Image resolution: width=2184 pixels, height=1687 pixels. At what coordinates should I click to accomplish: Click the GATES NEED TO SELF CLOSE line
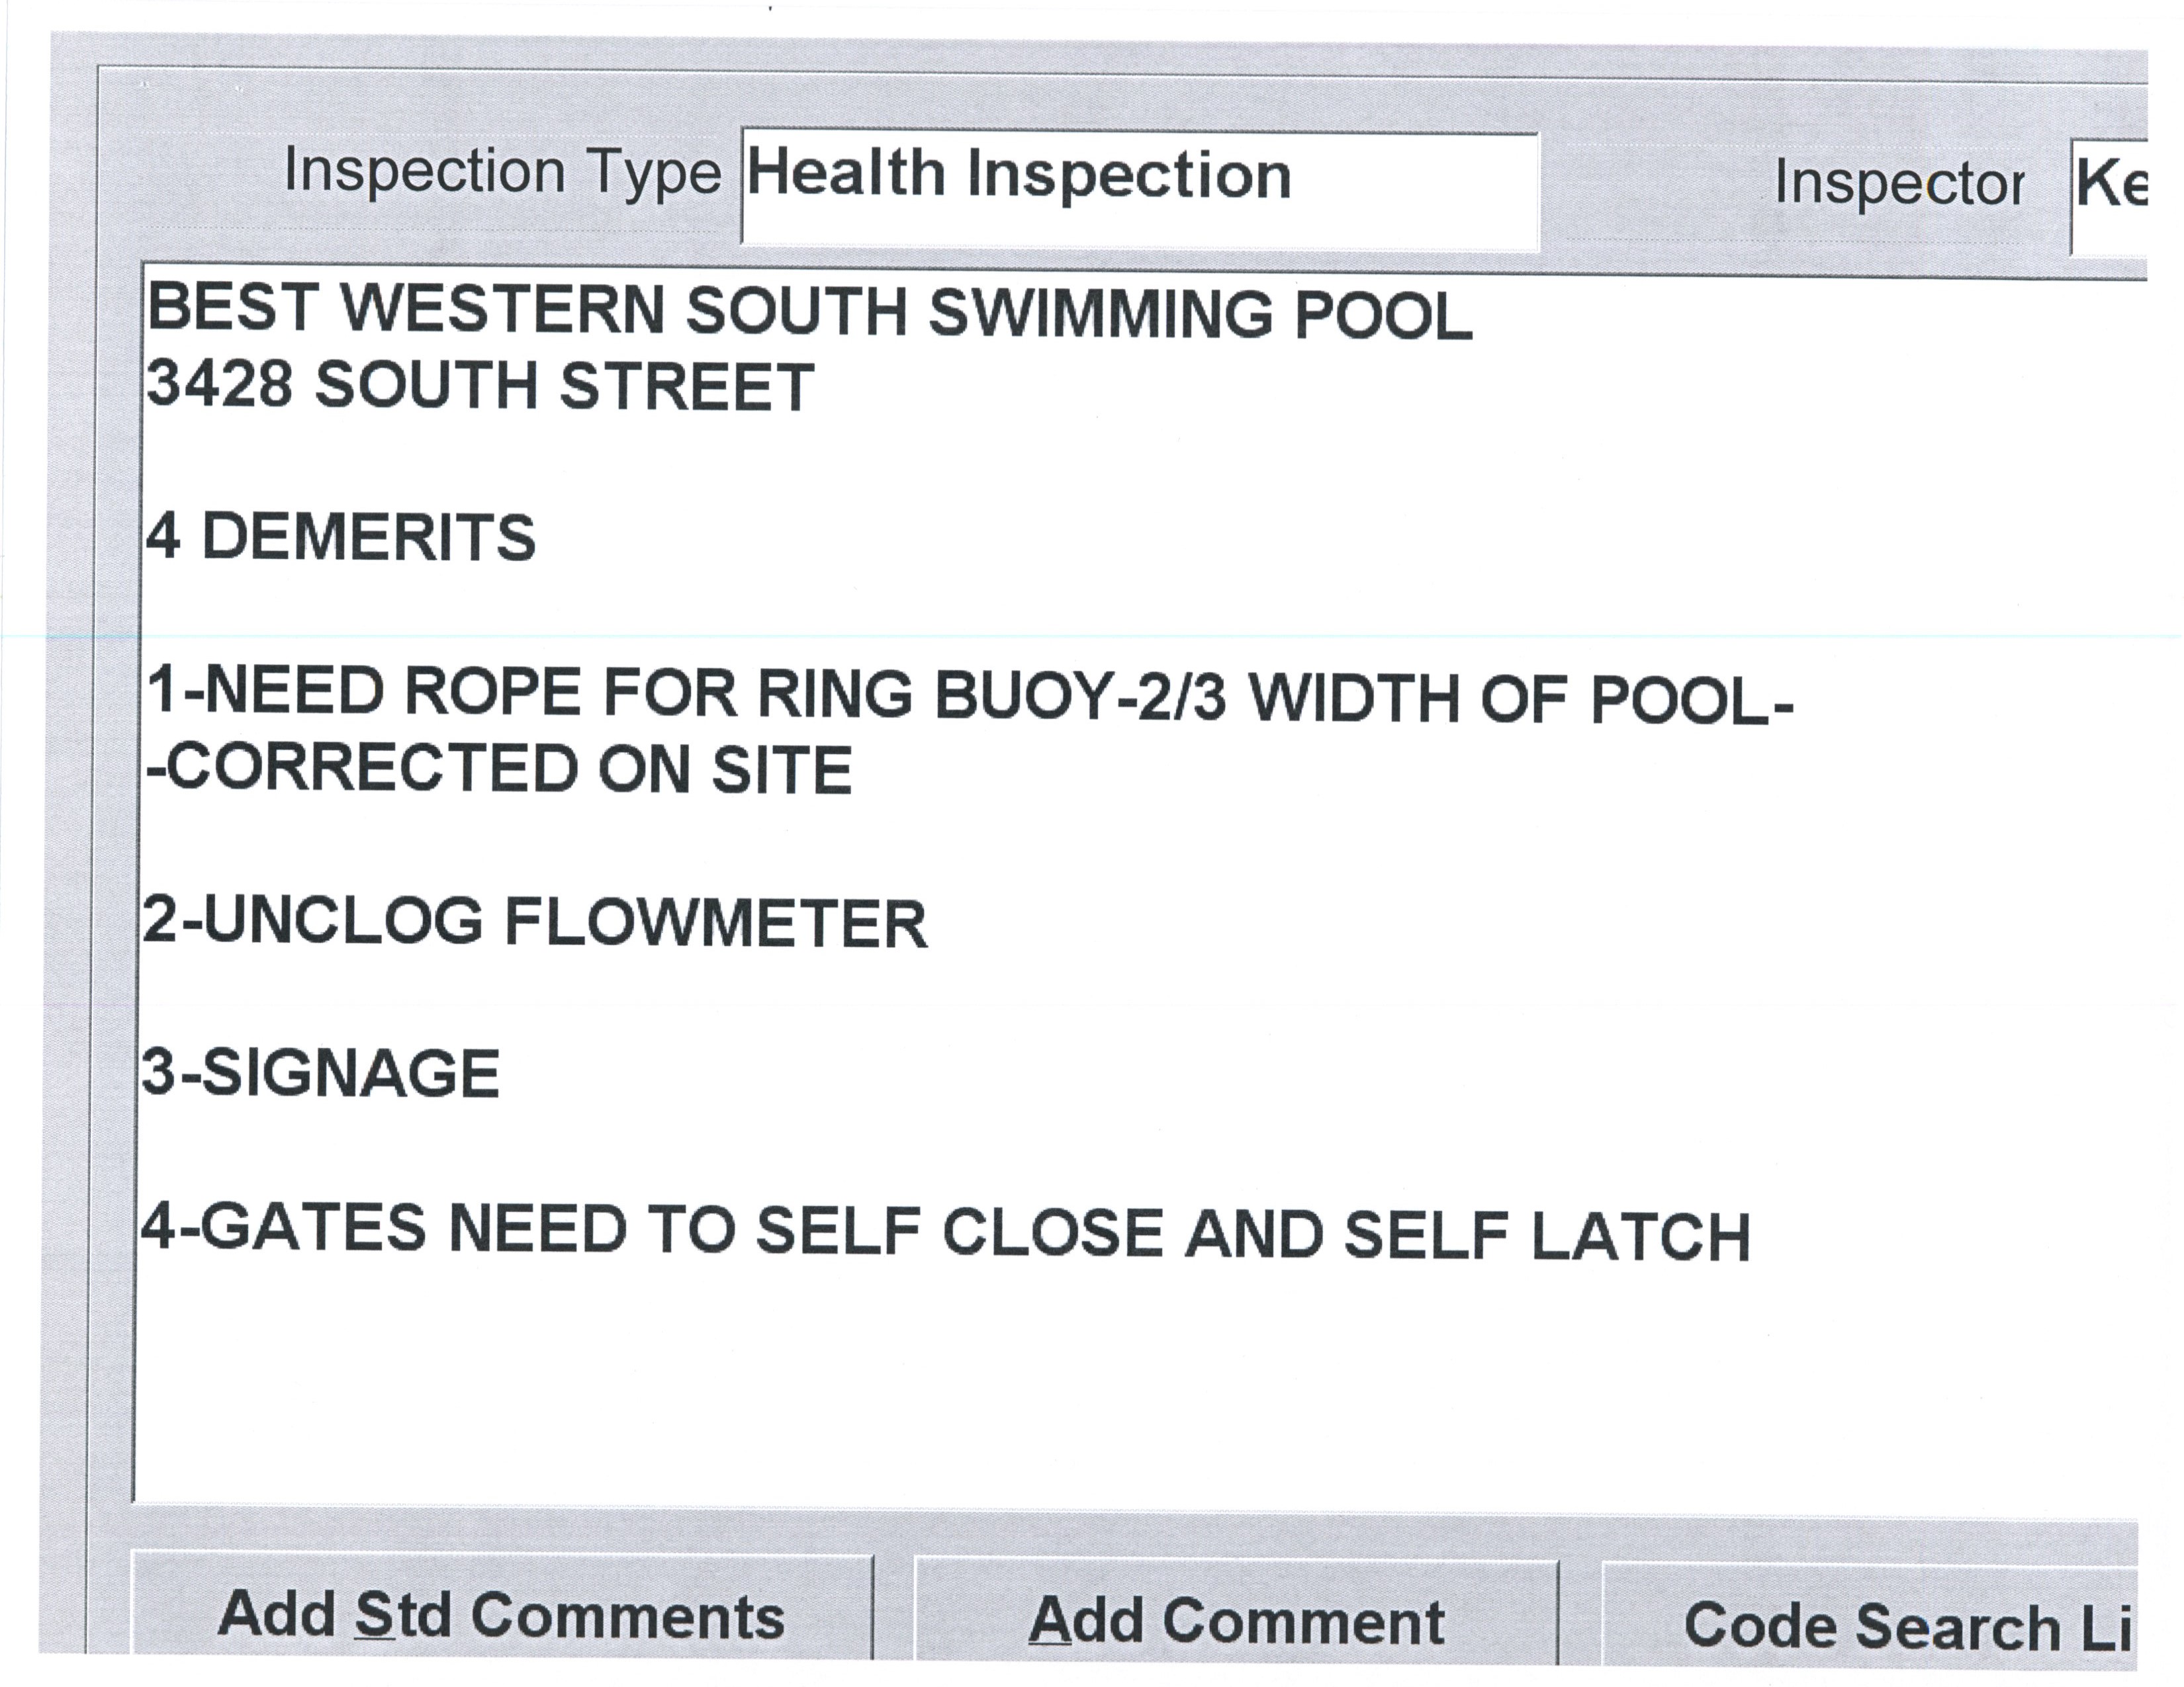coord(945,1233)
